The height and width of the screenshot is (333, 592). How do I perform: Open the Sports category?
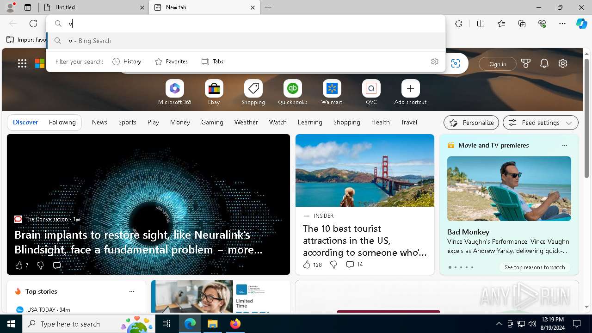click(x=127, y=122)
